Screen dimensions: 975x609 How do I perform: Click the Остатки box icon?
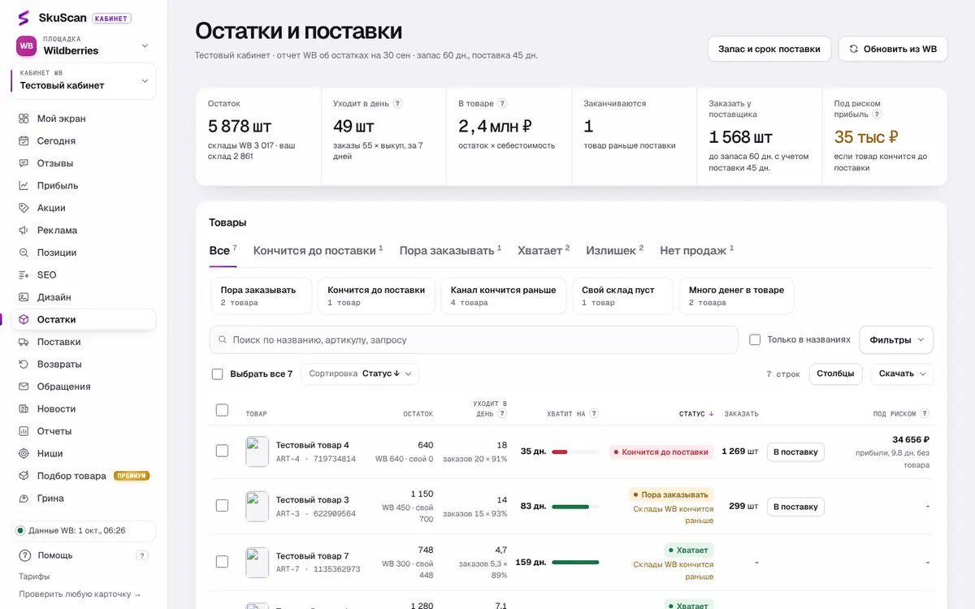24,319
